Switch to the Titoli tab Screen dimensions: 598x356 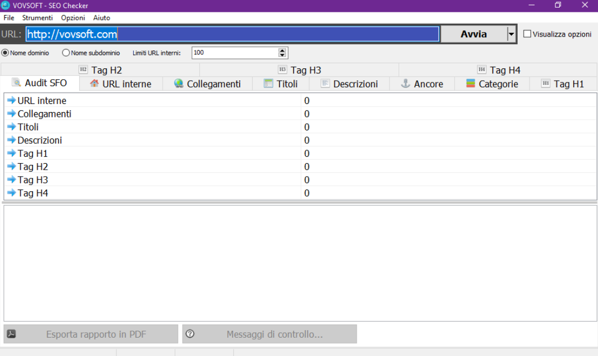(x=281, y=84)
